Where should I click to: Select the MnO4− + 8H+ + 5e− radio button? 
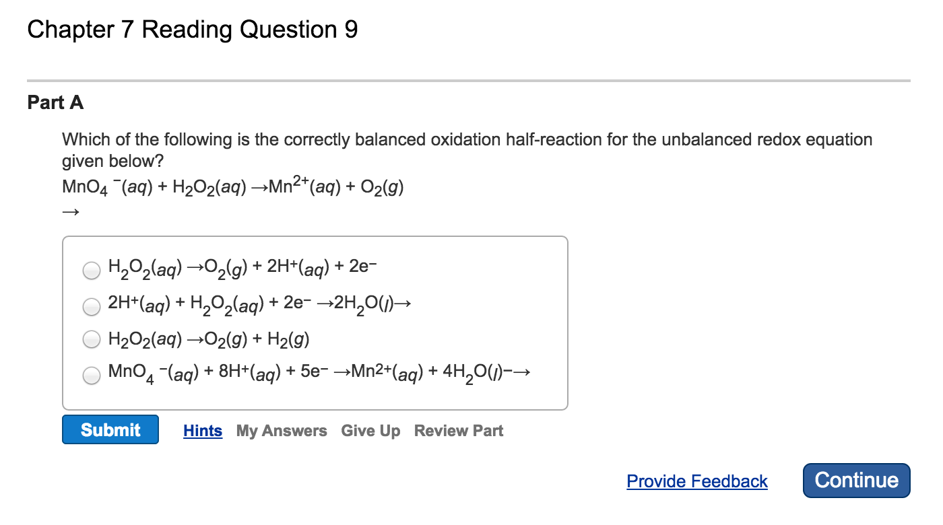coord(91,376)
